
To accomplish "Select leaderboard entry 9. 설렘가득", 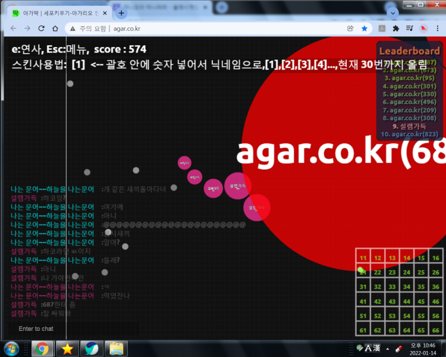I will [x=410, y=126].
